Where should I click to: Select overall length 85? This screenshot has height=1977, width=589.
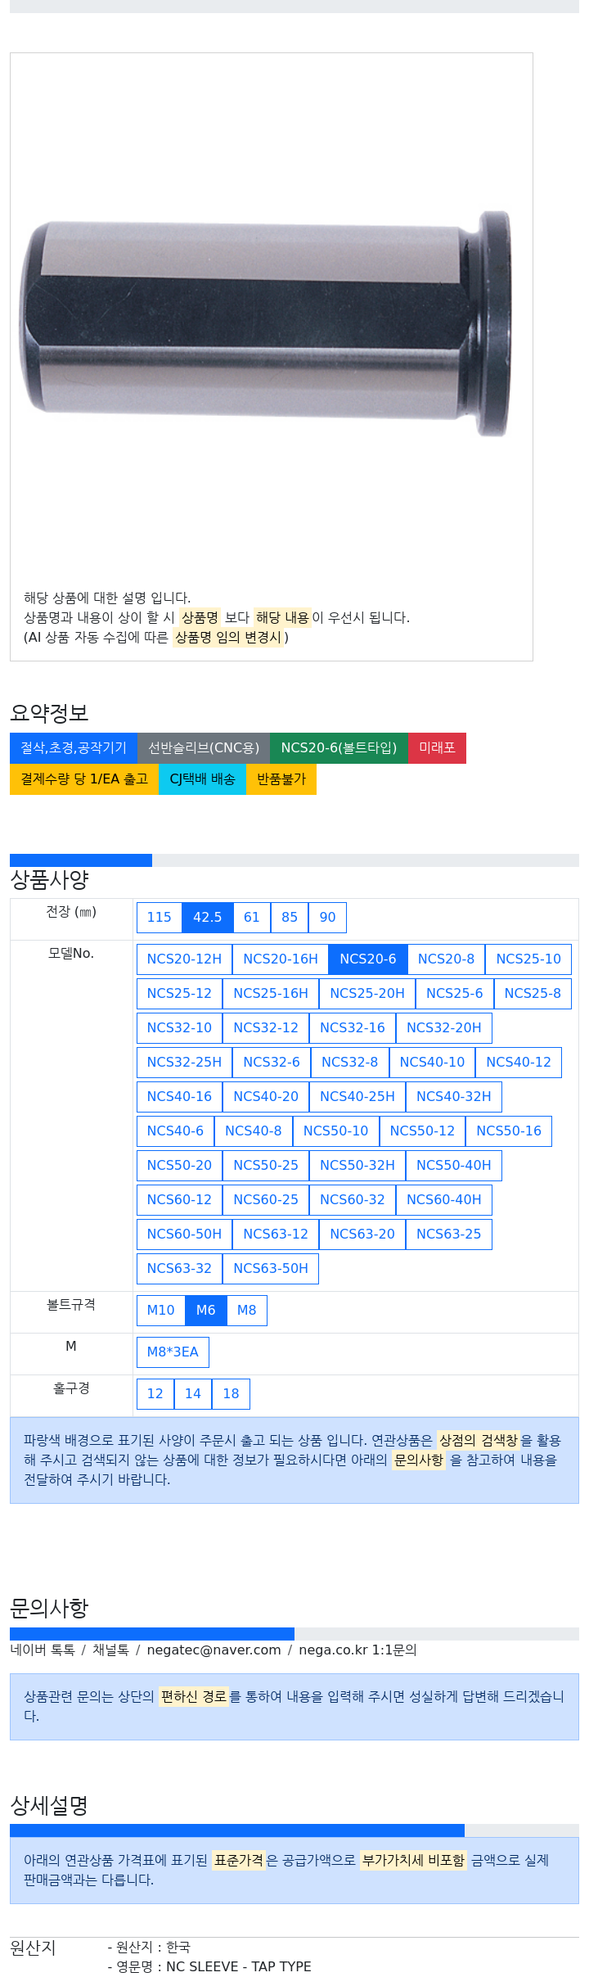tap(290, 918)
